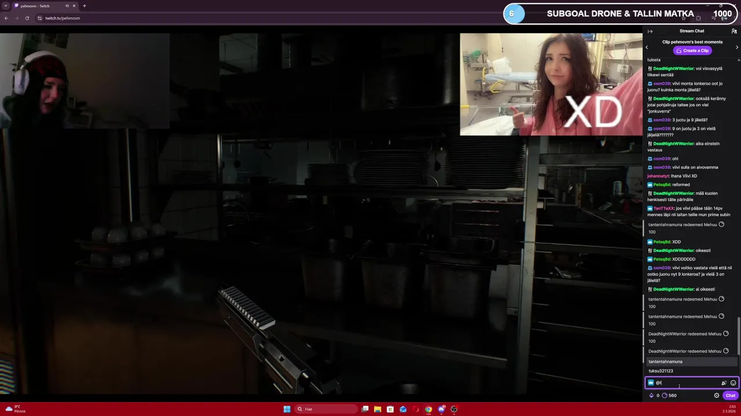Open username osm039 in chat about alvovamma
The height and width of the screenshot is (416, 741).
661,168
